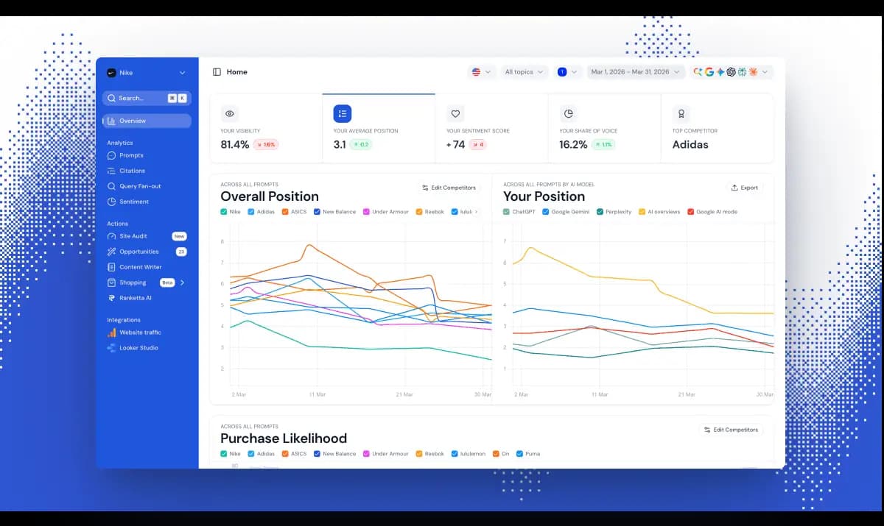Click the Sentiment pie icon in sidebar
884x526 pixels.
click(x=111, y=202)
